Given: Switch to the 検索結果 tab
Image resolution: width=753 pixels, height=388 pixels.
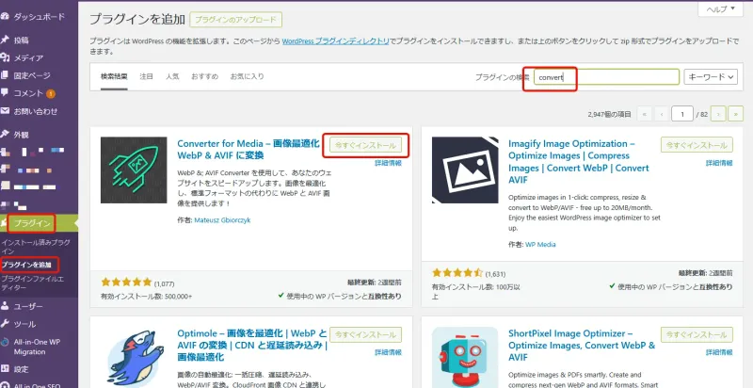Looking at the screenshot, I should 114,76.
